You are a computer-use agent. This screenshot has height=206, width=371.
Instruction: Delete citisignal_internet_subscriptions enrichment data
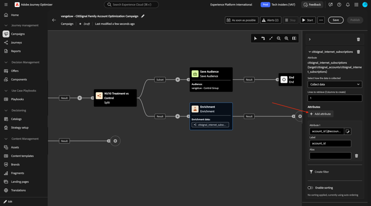tap(358, 51)
